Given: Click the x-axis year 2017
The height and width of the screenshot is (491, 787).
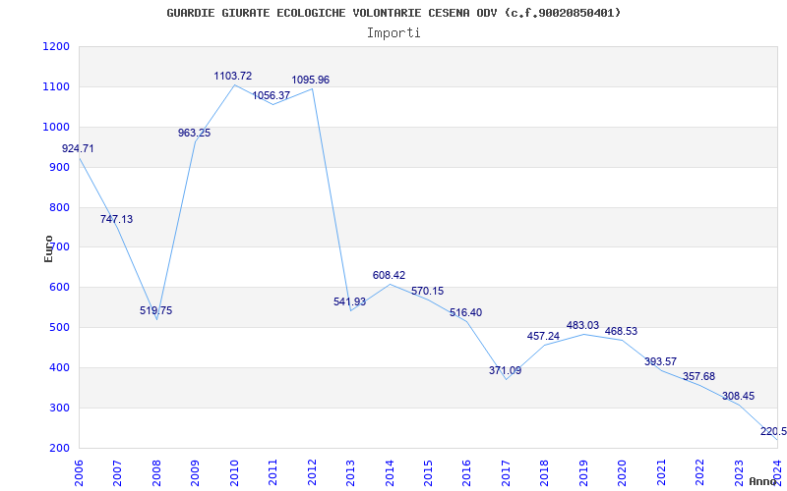Looking at the screenshot, I should coord(506,473).
